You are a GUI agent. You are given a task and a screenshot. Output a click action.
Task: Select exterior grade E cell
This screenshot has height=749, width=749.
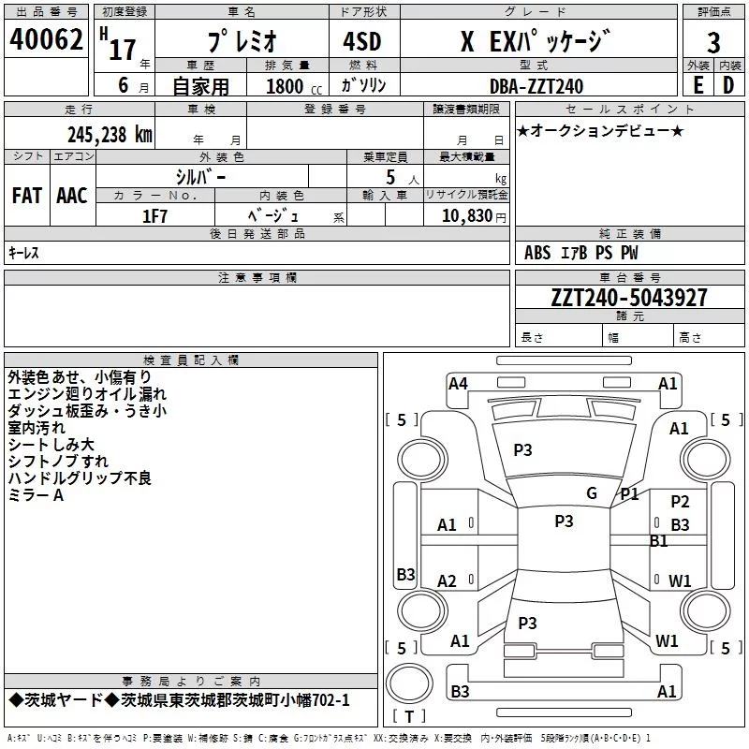(698, 85)
